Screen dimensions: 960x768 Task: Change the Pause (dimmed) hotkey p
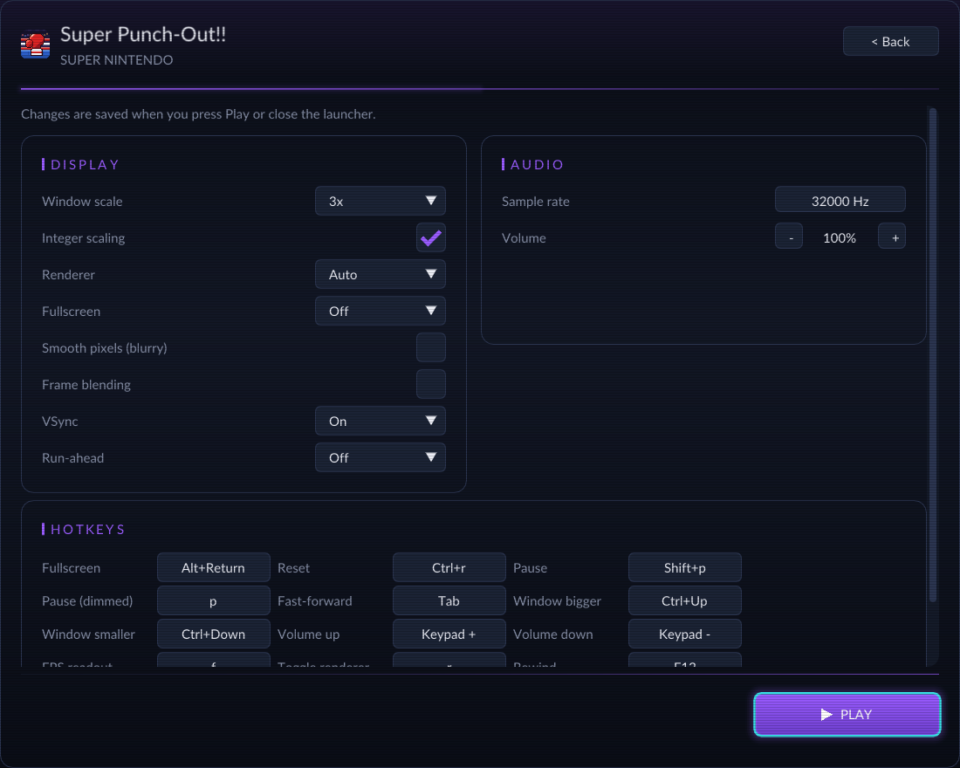(x=213, y=600)
